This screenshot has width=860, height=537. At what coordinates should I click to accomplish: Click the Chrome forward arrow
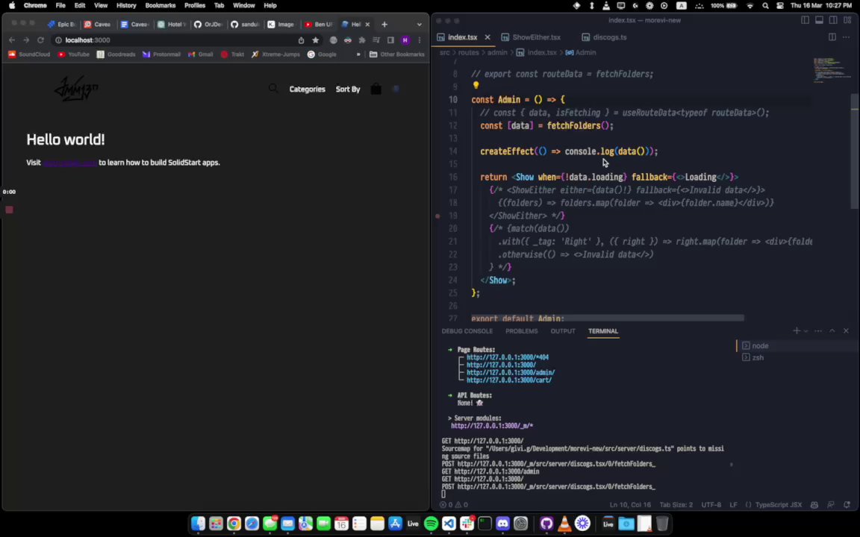(26, 40)
